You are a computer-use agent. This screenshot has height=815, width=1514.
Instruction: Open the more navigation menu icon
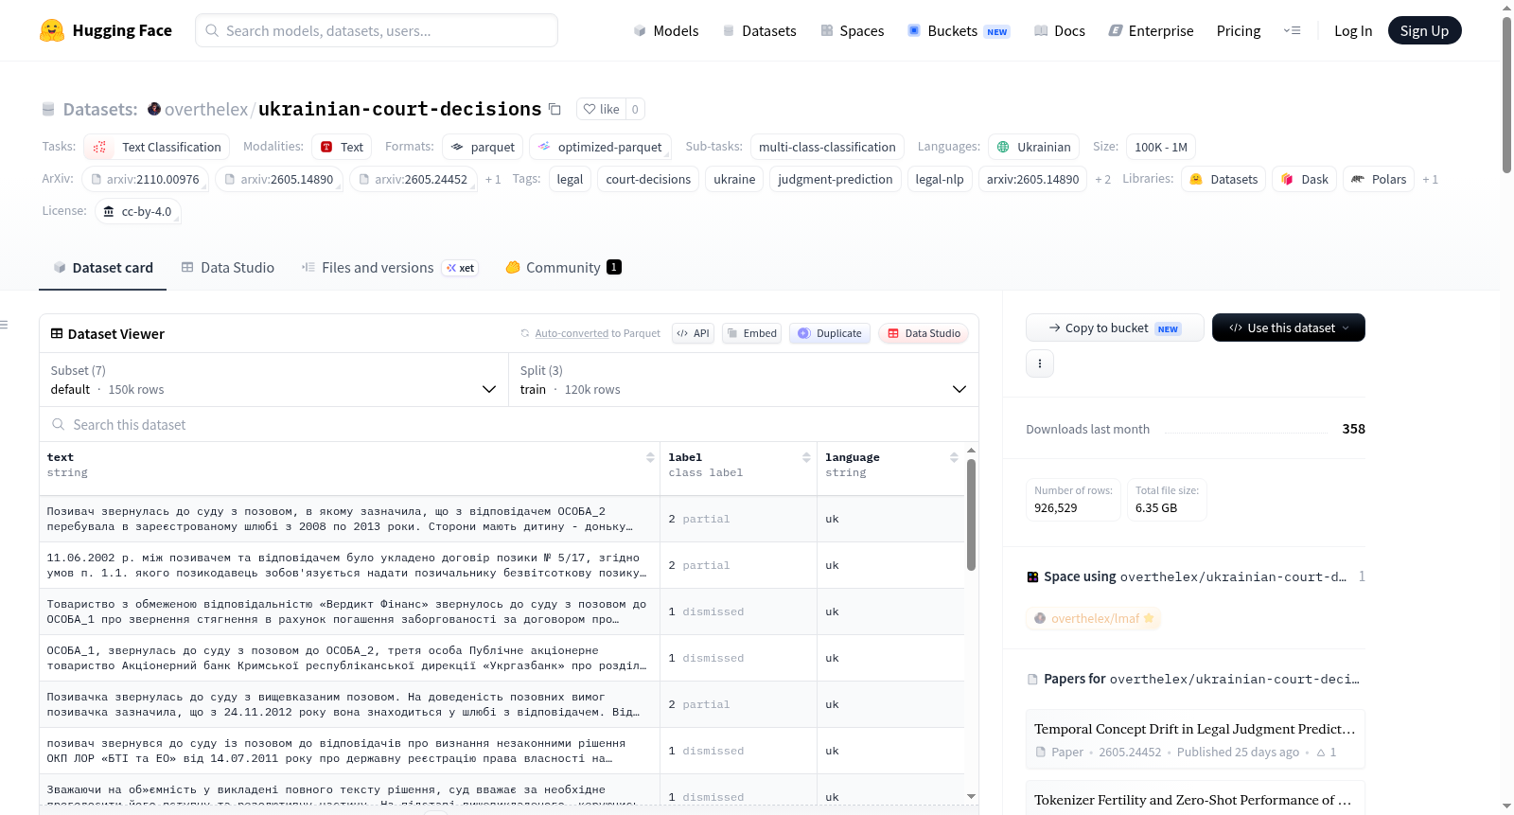pyautogui.click(x=1292, y=30)
